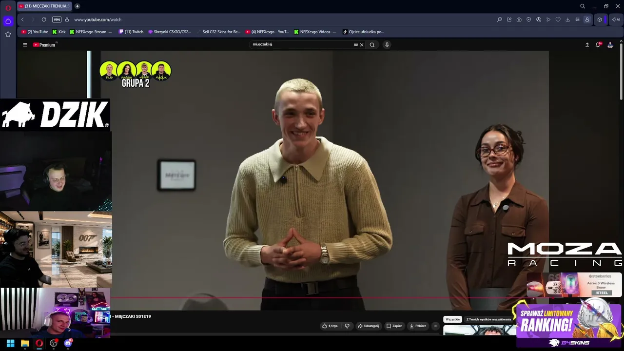Select Z Twoich wyników wyszukiwania chip
This screenshot has width=624, height=351.
[x=488, y=319]
